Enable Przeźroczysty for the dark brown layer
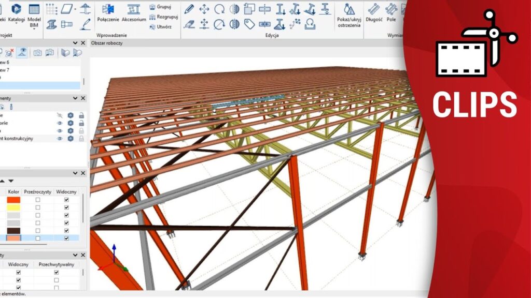Screen dimensions: 531x298 [37, 230]
